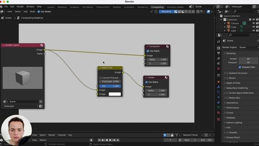Toggle the Use Nodes checkbox

39,12
